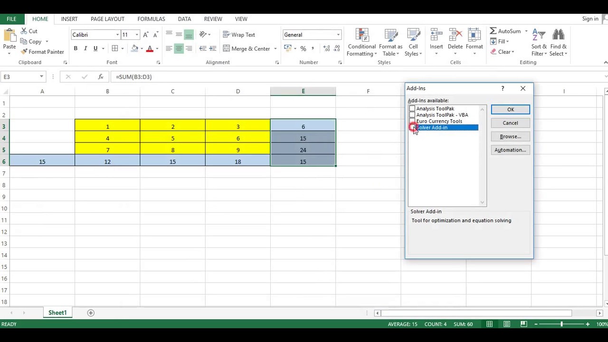Decrease font size with the small A icon
The height and width of the screenshot is (342, 608).
(x=155, y=35)
